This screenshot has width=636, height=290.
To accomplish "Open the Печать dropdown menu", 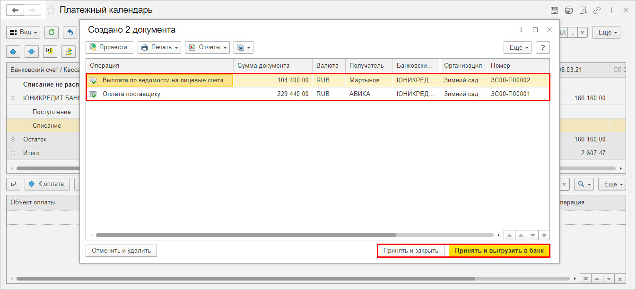I will coord(159,47).
